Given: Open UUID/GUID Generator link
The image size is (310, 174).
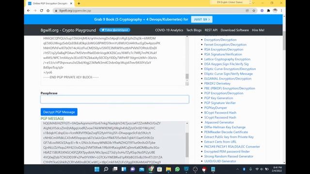Looking at the screenshot, I should (x=220, y=161).
